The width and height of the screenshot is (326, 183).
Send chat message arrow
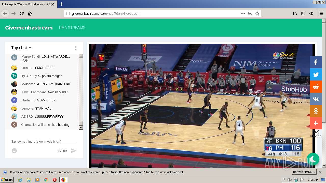(74, 151)
